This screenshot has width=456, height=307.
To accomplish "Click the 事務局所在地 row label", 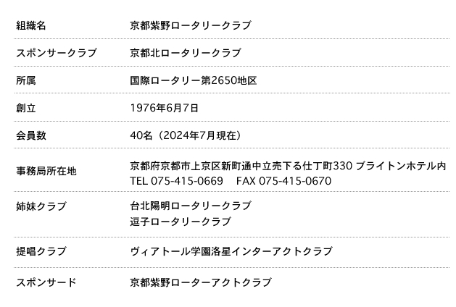I will (x=46, y=172).
